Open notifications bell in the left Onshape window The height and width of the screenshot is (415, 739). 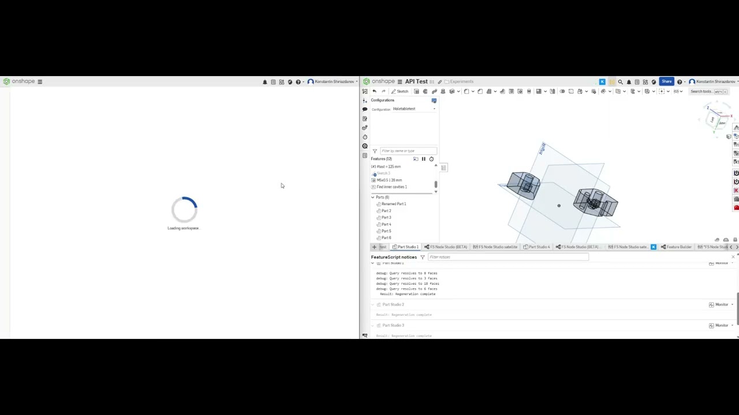(265, 82)
